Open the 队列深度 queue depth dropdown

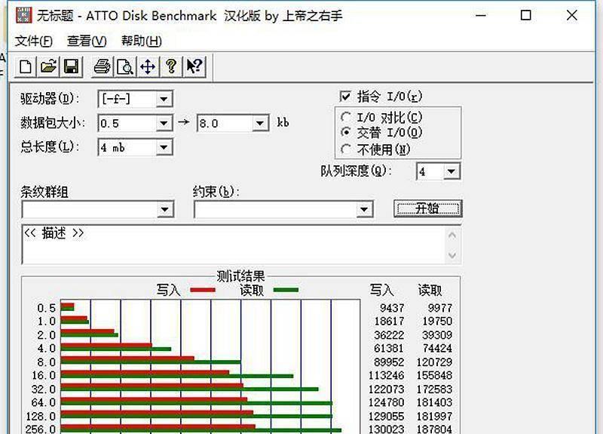pyautogui.click(x=451, y=171)
